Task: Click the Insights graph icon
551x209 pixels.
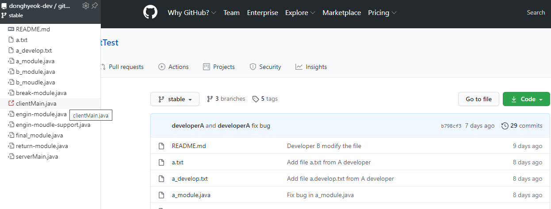Action: tap(299, 67)
